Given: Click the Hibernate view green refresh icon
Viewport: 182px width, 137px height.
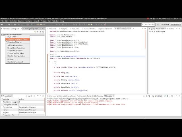Looking at the screenshot, I should [35, 32].
